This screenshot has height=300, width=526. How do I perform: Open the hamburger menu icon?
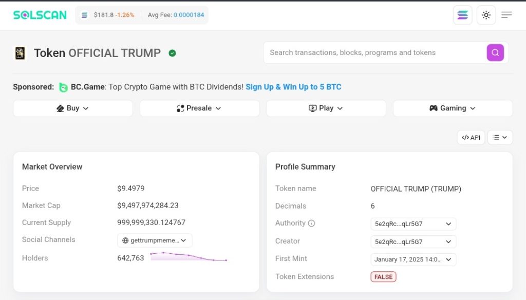coord(506,15)
